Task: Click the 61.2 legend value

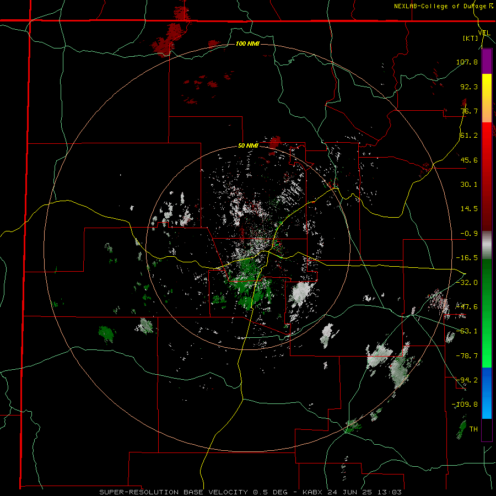Action: [x=469, y=136]
